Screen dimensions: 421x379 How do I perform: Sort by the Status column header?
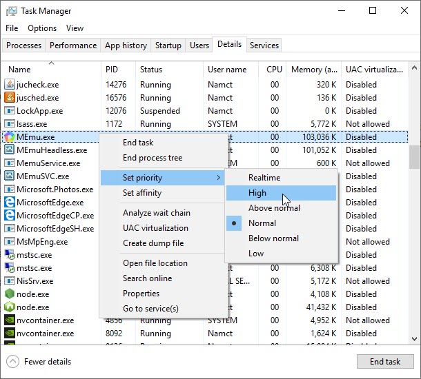(x=169, y=70)
